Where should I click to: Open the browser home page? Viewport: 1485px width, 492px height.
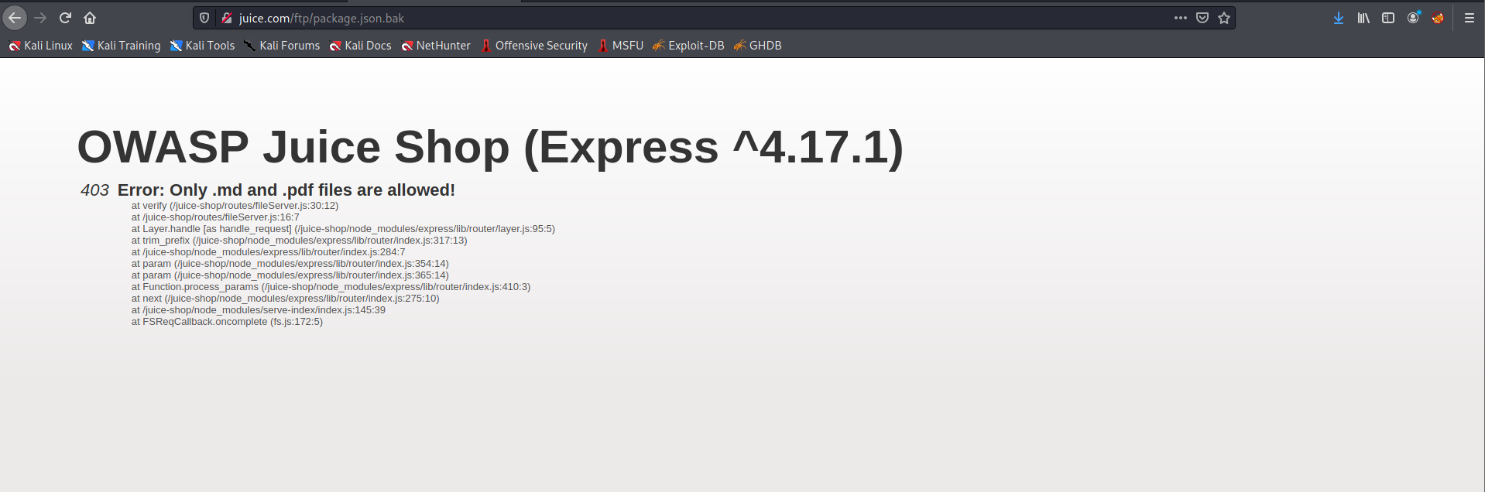click(x=90, y=18)
